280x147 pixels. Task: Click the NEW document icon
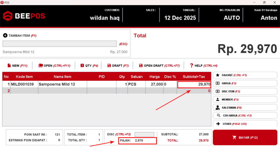coord(9,65)
